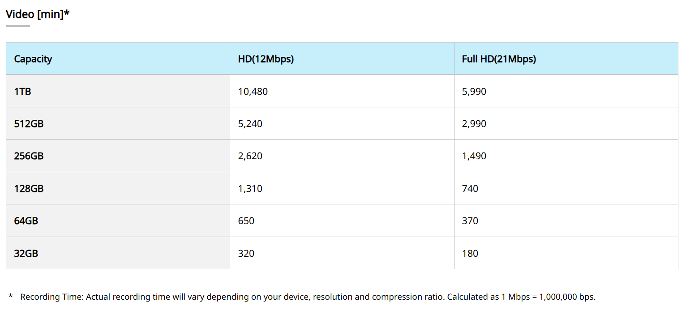Viewport: 686px width, 314px height.
Task: Select the 128GB capacity row label
Action: [29, 189]
